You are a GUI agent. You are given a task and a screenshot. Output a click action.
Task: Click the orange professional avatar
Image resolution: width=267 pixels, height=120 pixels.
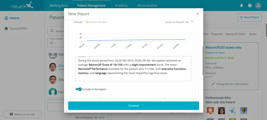click(210, 111)
